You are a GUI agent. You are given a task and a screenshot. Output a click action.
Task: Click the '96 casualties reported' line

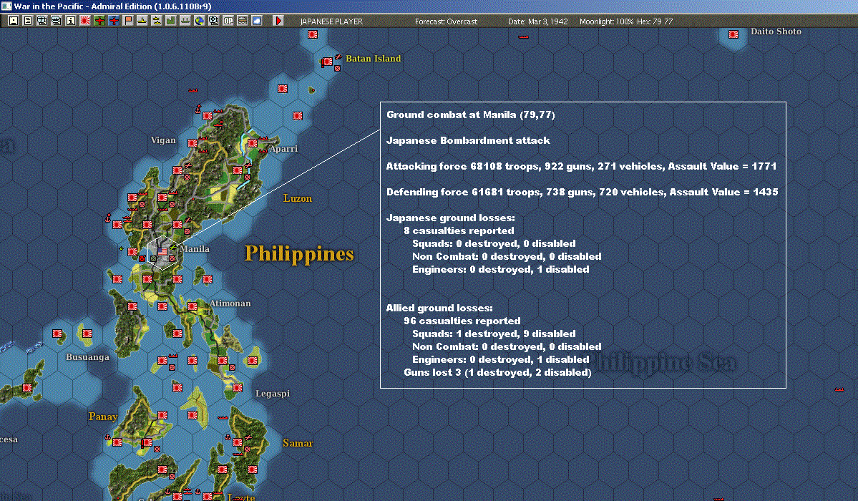tap(462, 321)
